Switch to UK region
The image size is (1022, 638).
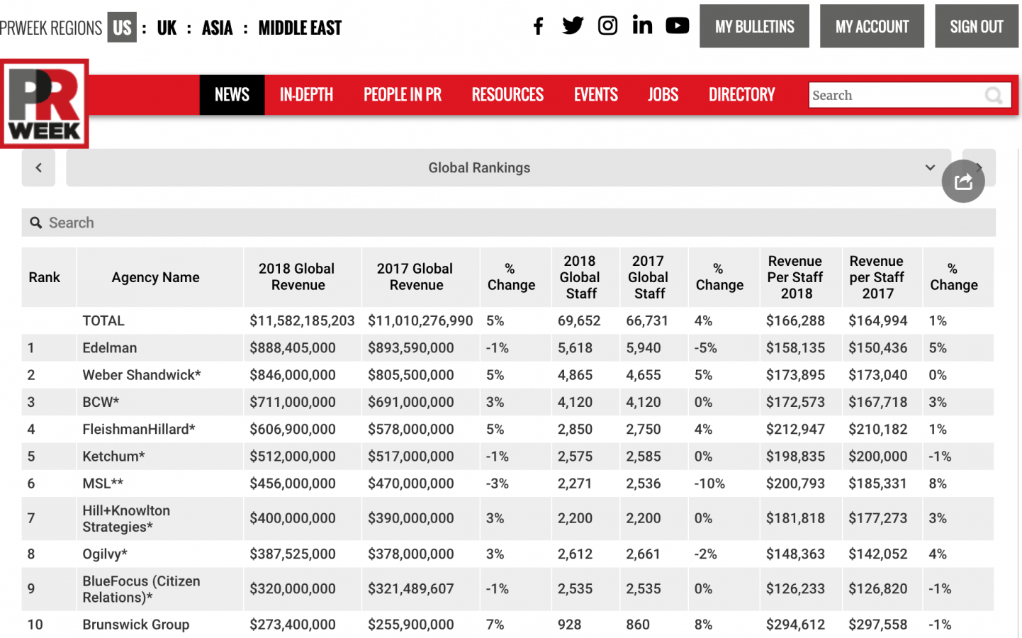coord(167,28)
